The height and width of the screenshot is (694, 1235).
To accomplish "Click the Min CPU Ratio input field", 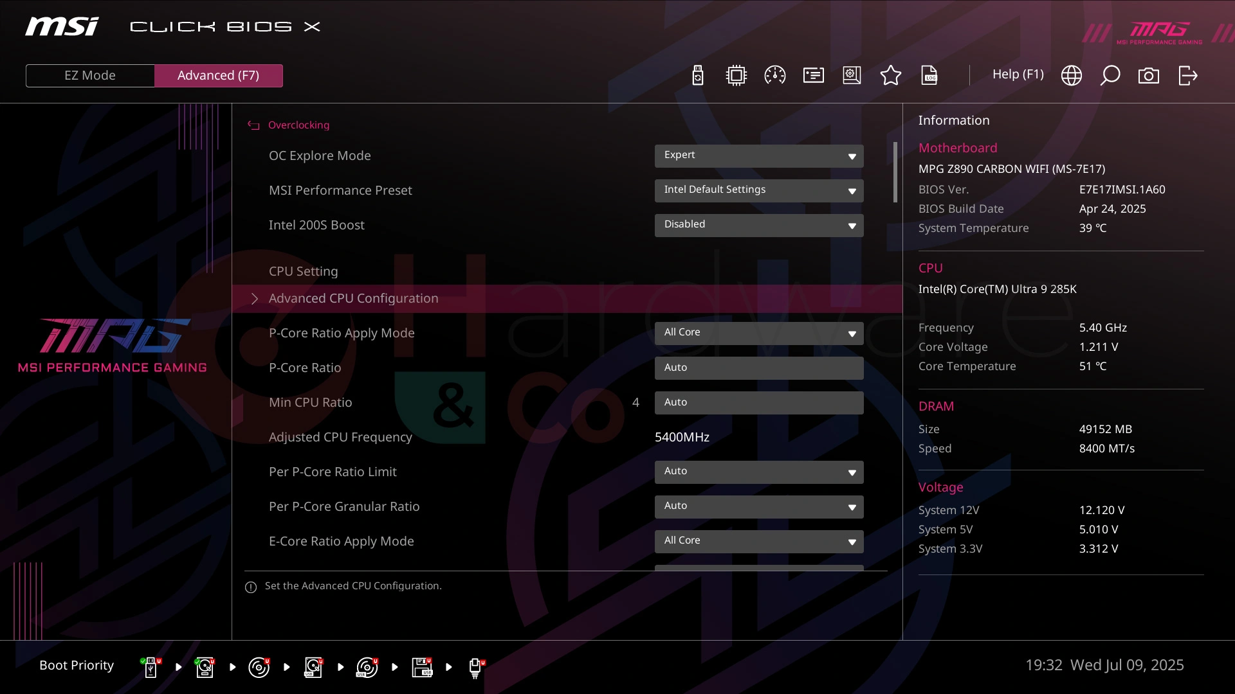I will 759,402.
